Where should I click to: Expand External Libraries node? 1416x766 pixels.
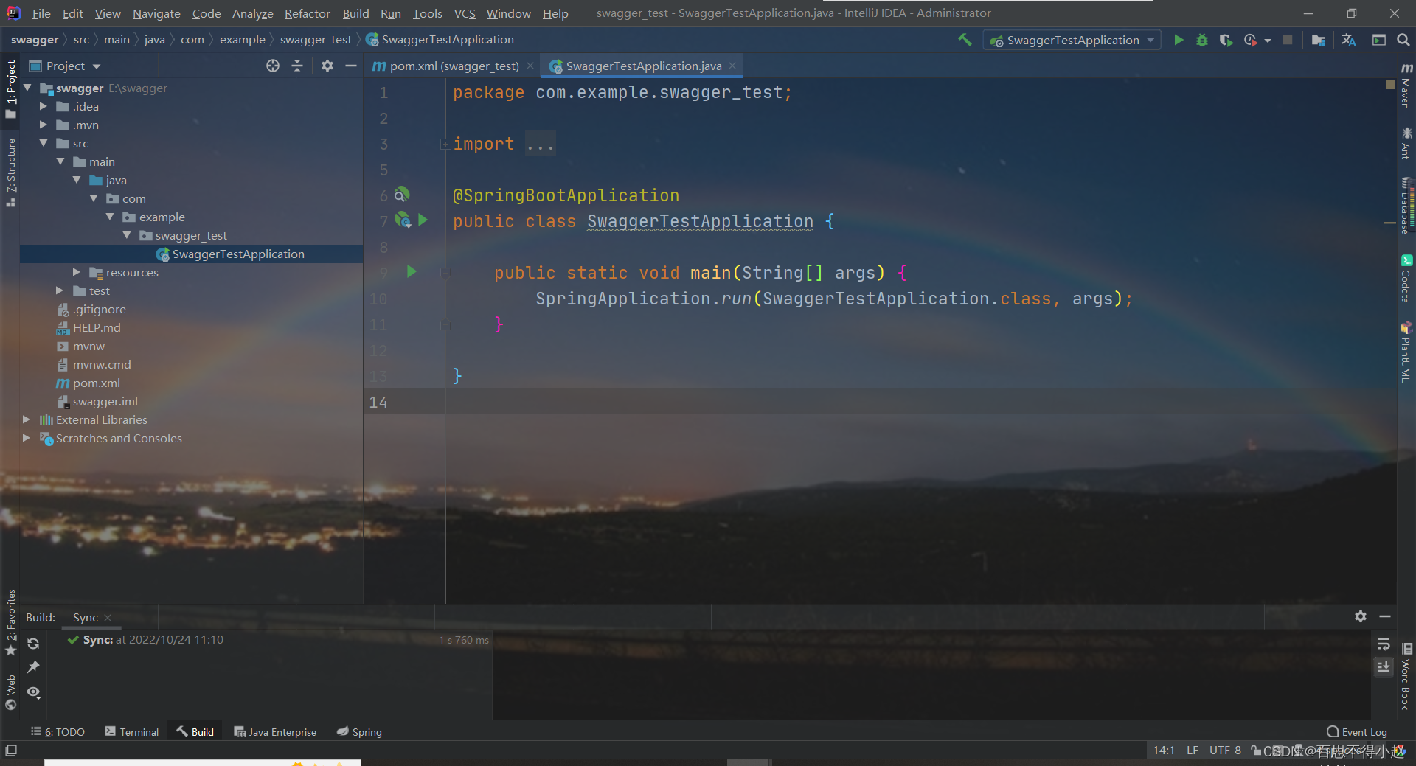pos(27,419)
